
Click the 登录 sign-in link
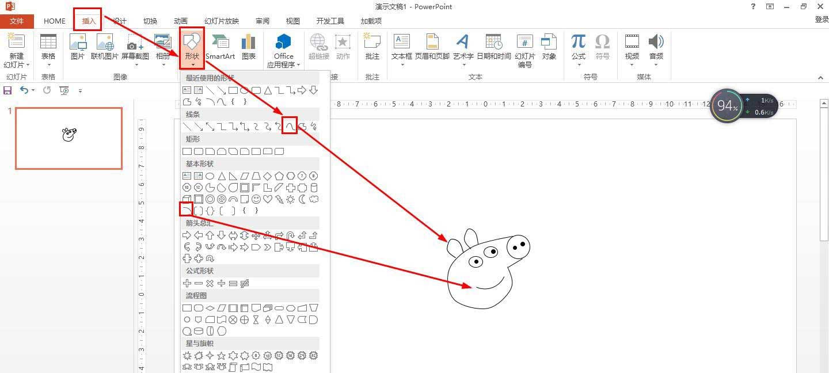(x=822, y=20)
